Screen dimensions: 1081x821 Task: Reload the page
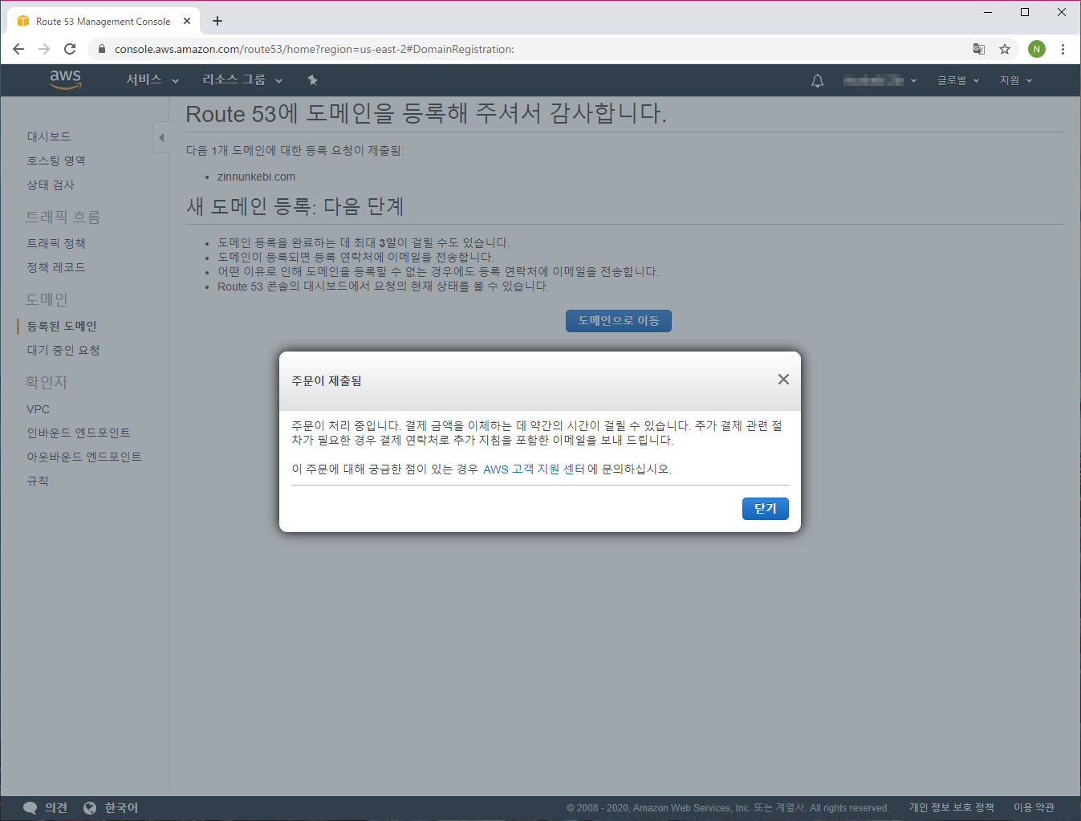(70, 49)
